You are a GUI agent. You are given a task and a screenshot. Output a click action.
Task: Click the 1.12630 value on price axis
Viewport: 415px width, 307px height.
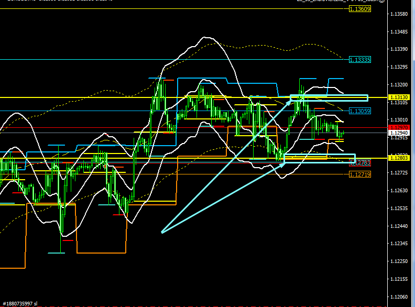point(399,191)
